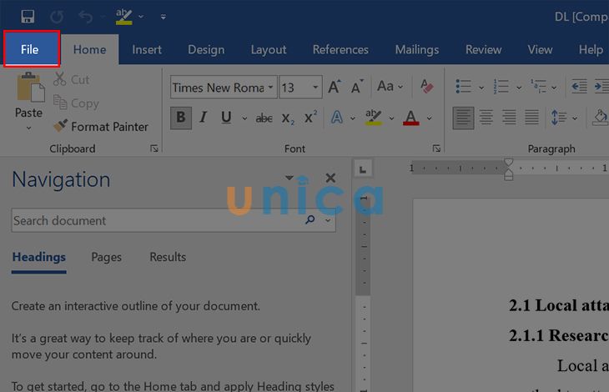This screenshot has width=609, height=392.
Task: Open the View tab
Action: [540, 50]
